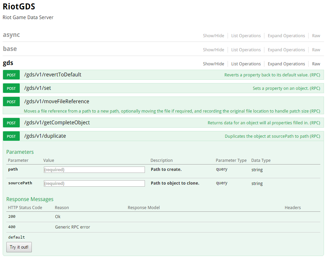Click POST badge for getCompleteObject
Image resolution: width=328 pixels, height=260 pixels.
pos(11,123)
